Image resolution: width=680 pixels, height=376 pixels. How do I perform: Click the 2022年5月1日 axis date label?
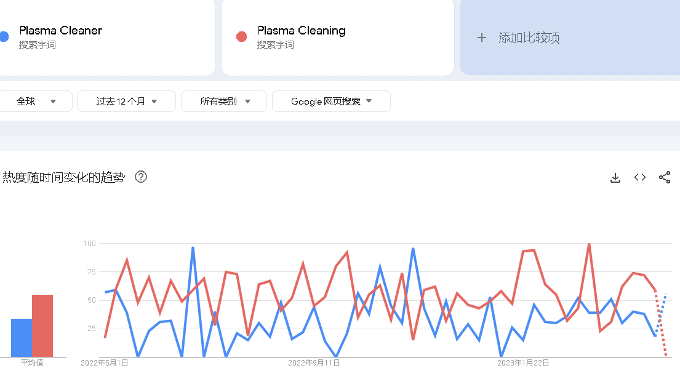pyautogui.click(x=105, y=363)
